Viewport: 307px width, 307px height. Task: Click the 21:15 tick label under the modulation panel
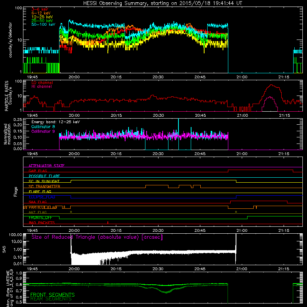[x=284, y=154]
